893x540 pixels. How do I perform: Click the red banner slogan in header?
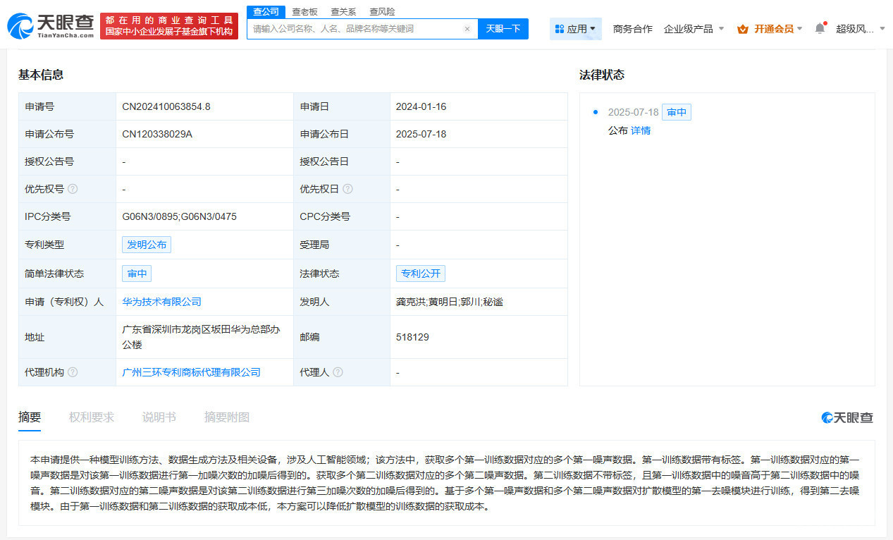coord(169,26)
